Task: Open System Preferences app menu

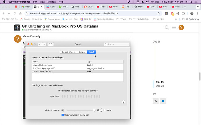Action: [19, 2]
